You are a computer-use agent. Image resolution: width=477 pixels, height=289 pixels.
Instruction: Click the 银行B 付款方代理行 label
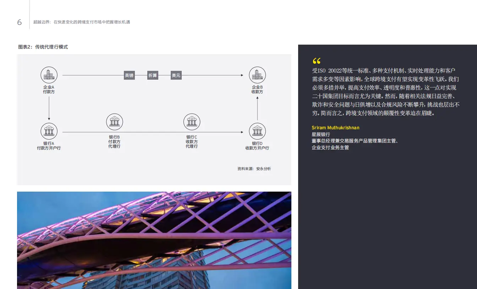click(x=114, y=141)
